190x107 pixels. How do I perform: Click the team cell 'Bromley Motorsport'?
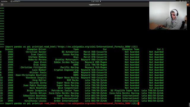coord(67,59)
